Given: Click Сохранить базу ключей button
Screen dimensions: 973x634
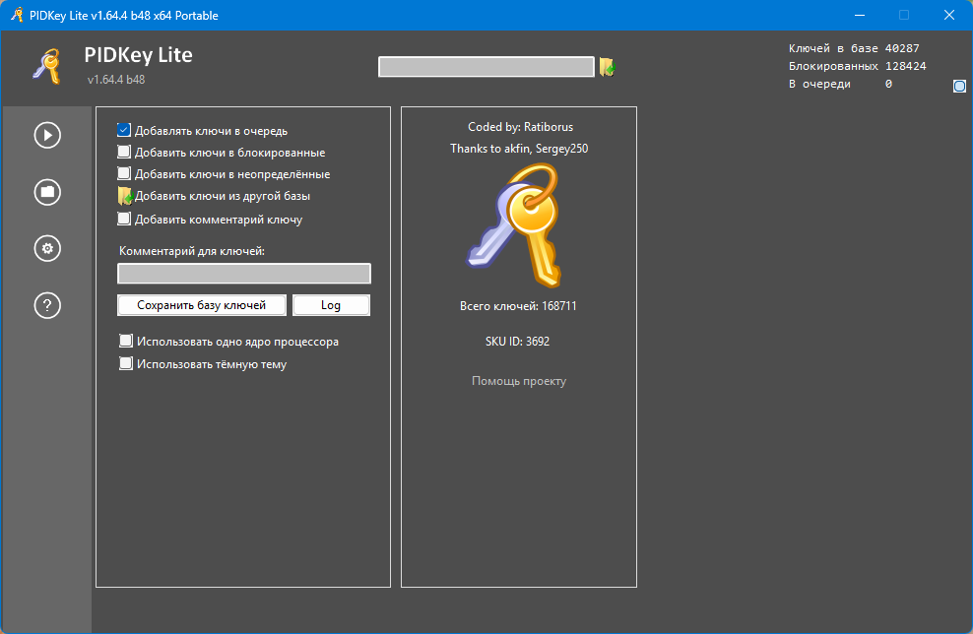Looking at the screenshot, I should (x=202, y=305).
